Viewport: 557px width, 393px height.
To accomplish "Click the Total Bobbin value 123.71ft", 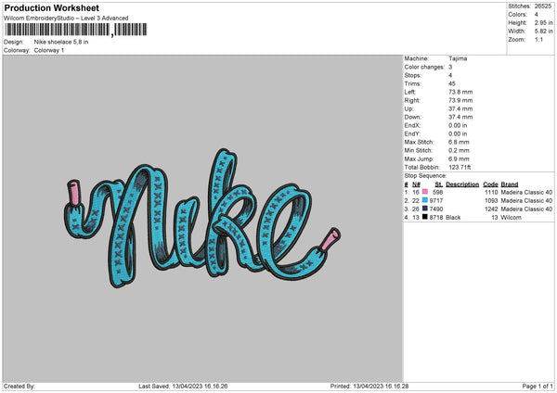I will [x=460, y=167].
